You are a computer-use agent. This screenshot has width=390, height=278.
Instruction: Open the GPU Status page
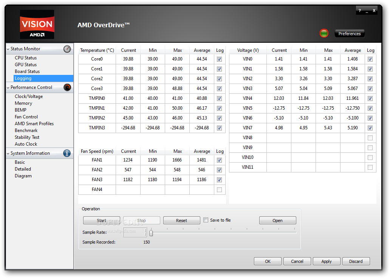point(26,64)
